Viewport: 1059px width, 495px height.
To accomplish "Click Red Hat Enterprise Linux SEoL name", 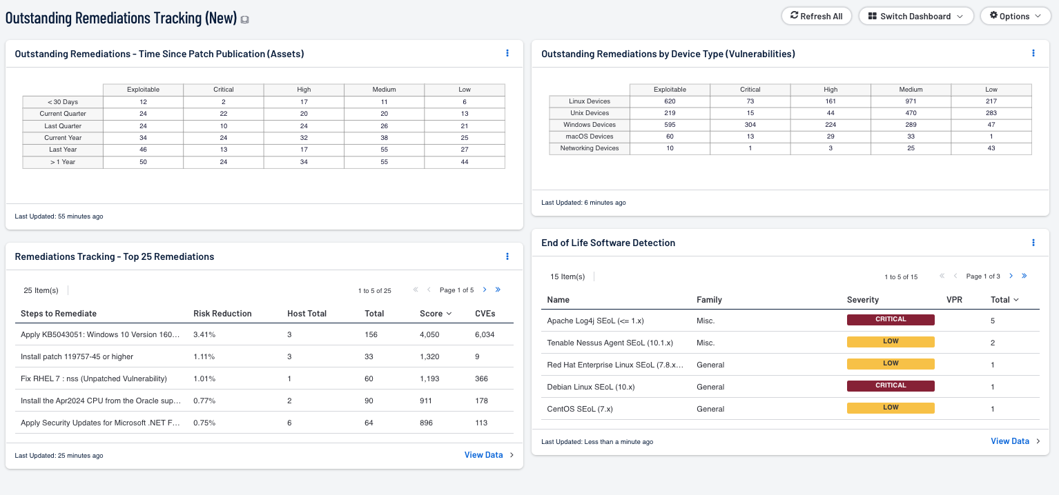I will point(616,365).
